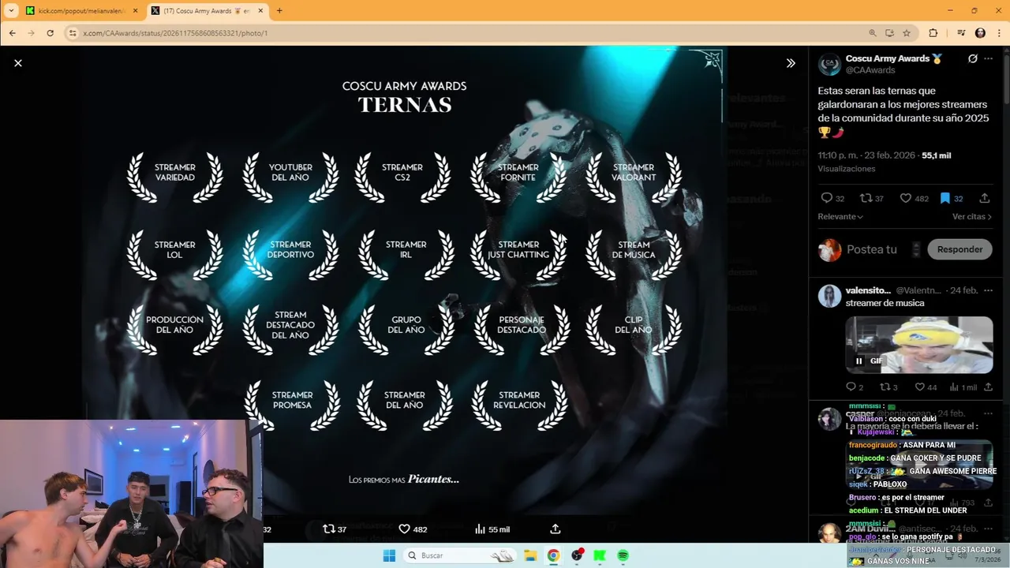Open the tab search dropdown arrow
Viewport: 1010px width, 568px height.
pos(11,11)
